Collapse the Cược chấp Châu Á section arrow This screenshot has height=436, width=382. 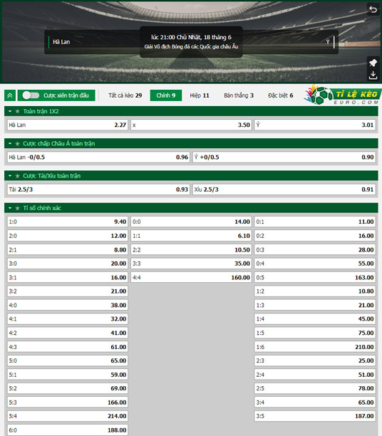coord(10,143)
